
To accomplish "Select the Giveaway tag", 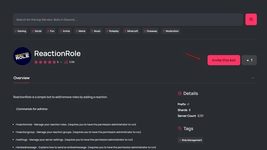I will (x=151, y=31).
